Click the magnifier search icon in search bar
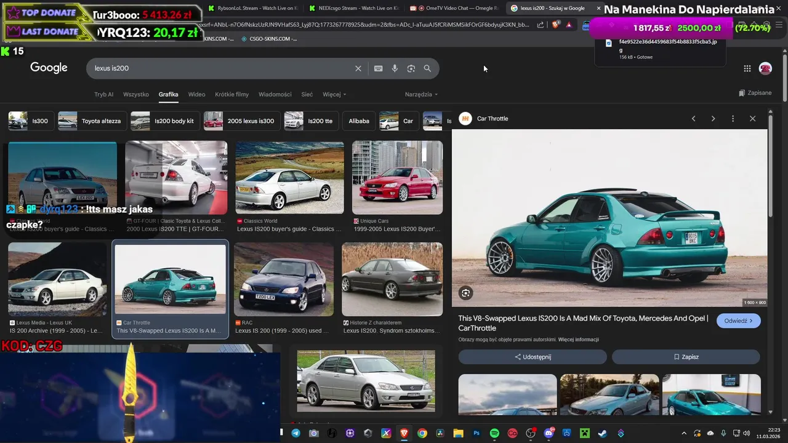788x443 pixels. pos(427,68)
